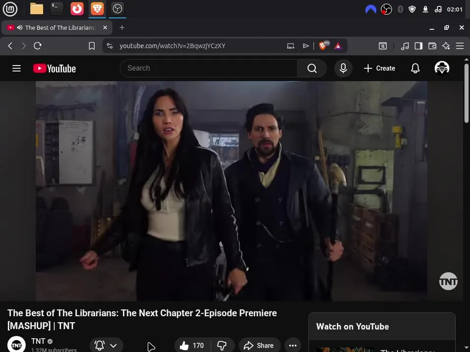Dislike this video
470x352 pixels.
click(222, 346)
